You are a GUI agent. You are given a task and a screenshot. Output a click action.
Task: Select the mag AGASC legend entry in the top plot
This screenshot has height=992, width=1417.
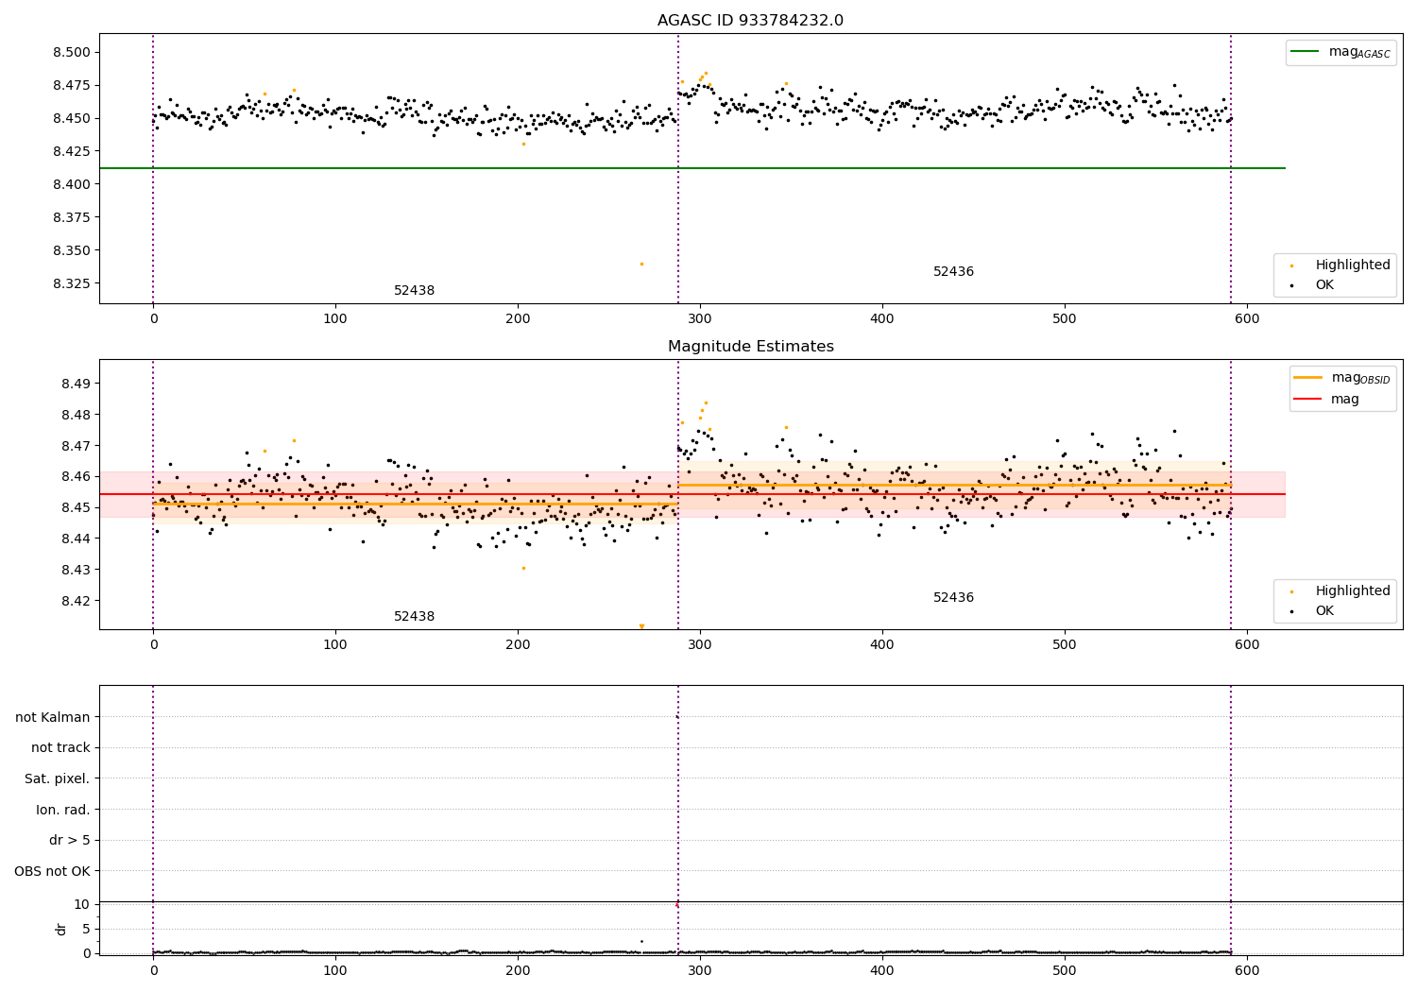(1340, 52)
